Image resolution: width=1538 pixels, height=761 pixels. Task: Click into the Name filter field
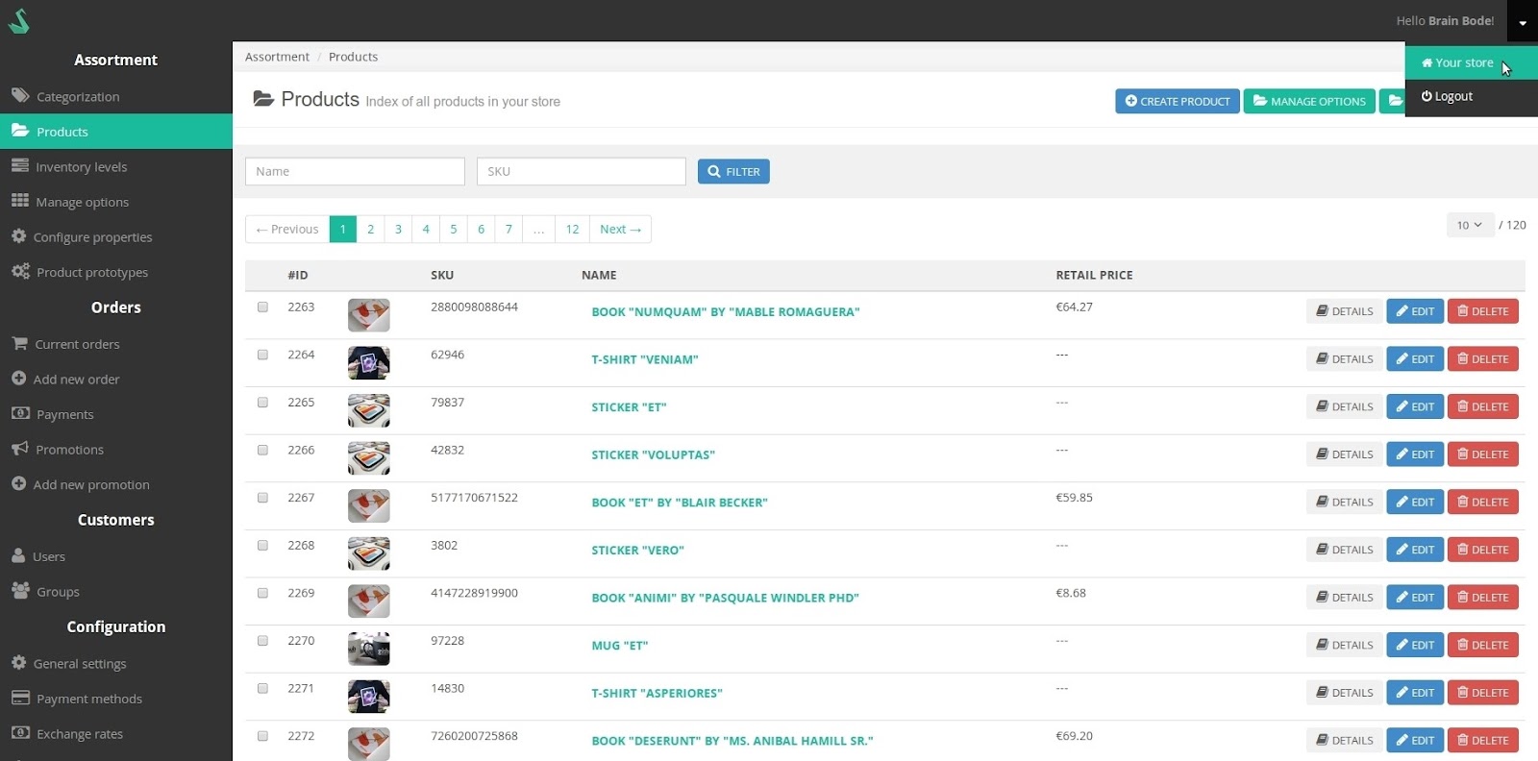355,172
